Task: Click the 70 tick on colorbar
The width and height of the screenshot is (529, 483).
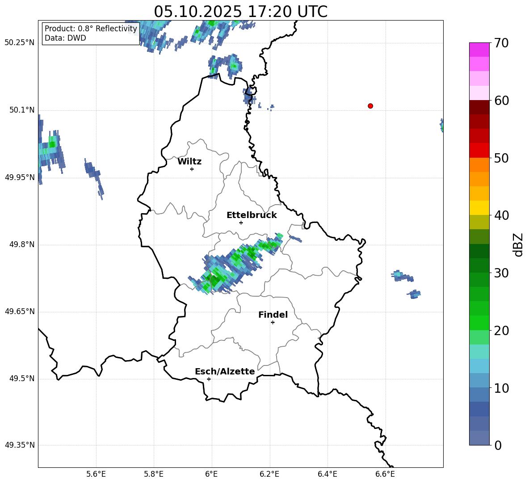Action: coord(501,43)
